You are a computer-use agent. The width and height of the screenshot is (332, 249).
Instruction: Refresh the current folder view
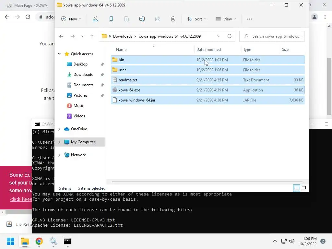click(230, 36)
